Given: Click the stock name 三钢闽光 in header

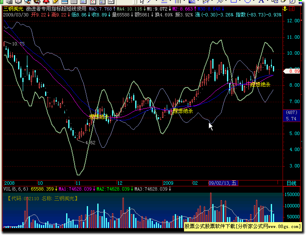Looking at the screenshot, I should (13, 9).
